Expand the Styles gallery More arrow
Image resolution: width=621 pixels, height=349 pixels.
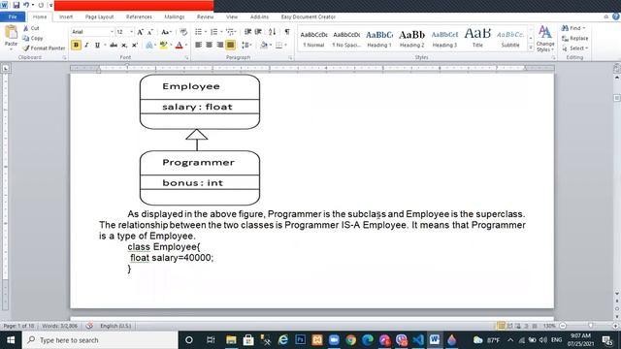(x=531, y=48)
